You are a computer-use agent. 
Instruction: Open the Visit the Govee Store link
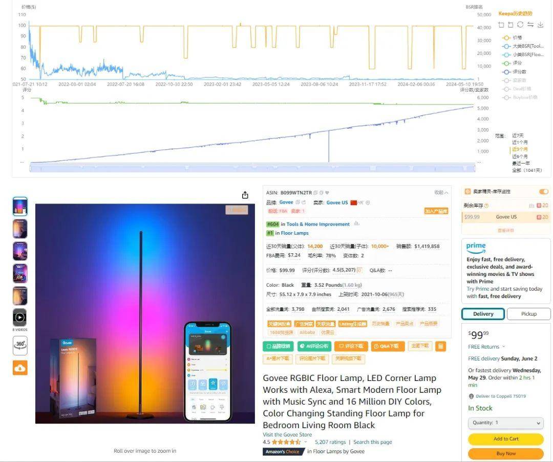pyautogui.click(x=287, y=435)
